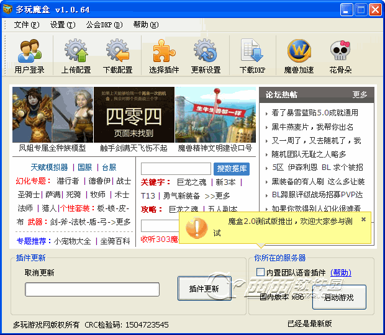
Task: Open forum post 黑装备的有人刷
Action: pyautogui.click(x=318, y=182)
